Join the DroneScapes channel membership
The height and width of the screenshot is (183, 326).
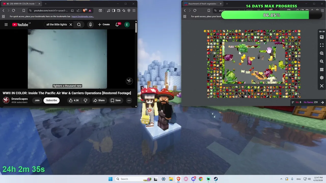tap(37, 100)
